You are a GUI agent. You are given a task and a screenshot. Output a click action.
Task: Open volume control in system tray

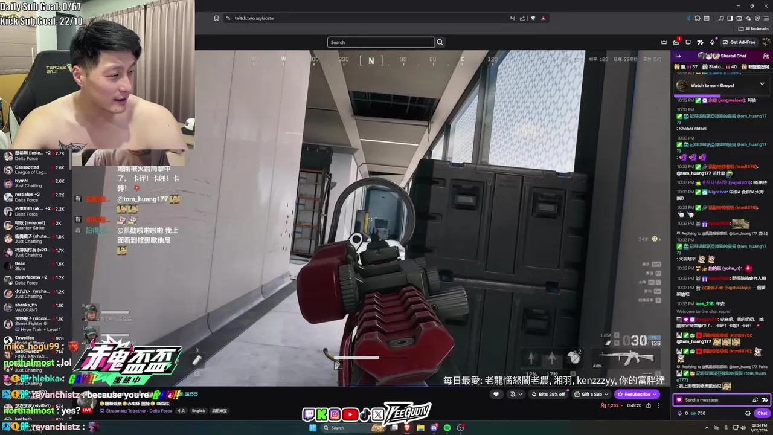click(743, 428)
